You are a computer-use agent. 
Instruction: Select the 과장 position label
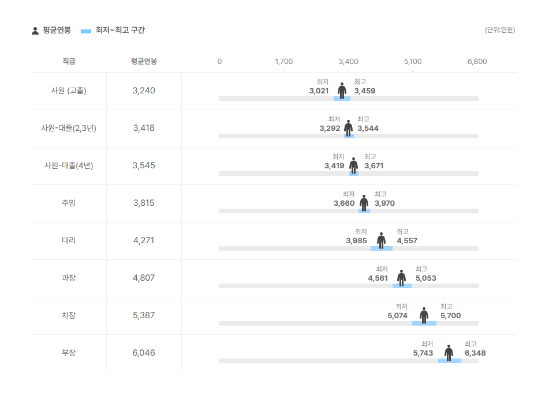69,278
